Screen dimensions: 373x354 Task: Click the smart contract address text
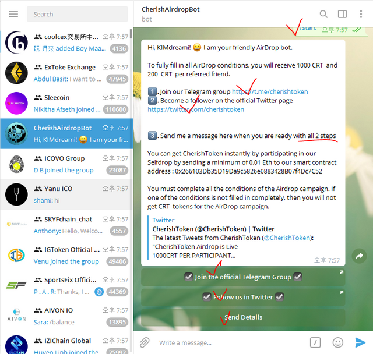[x=248, y=171]
